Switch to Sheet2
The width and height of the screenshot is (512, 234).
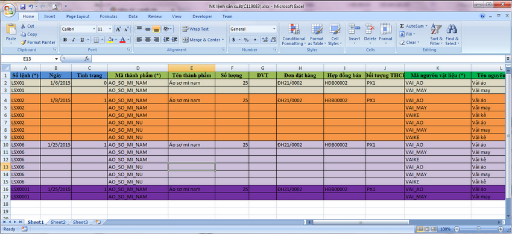point(58,222)
